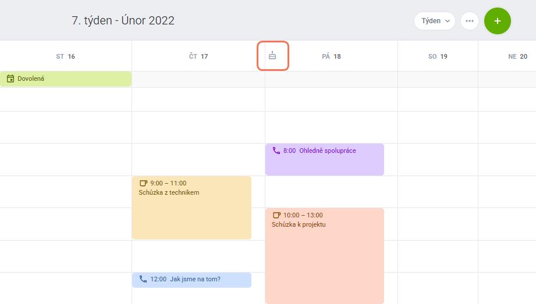
Task: Select the SO 19 day header
Action: coord(438,56)
